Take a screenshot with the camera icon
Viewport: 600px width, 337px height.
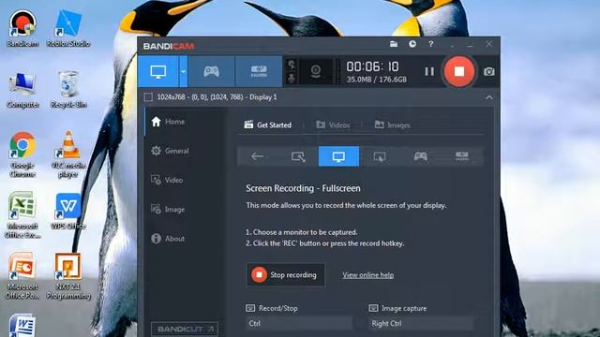(488, 71)
